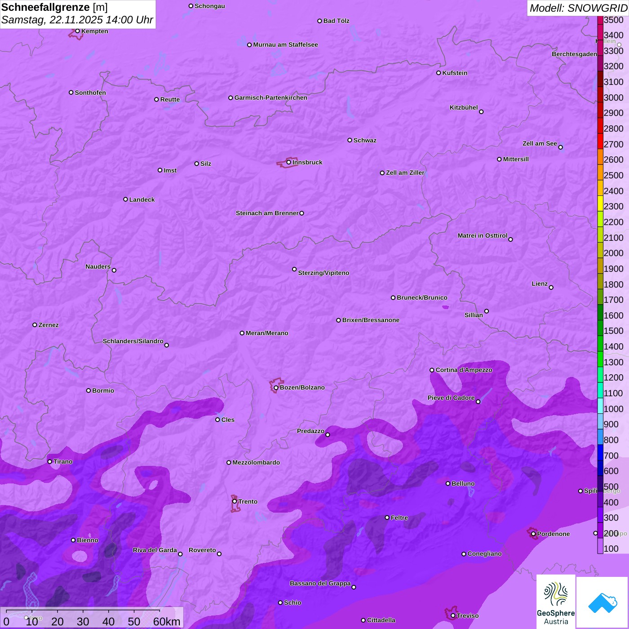Click the GeoSphere Austria logo
The width and height of the screenshot is (629, 629).
point(556,602)
